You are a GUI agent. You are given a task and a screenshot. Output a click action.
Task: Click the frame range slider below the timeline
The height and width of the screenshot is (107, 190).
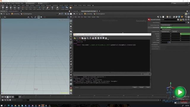point(94,100)
